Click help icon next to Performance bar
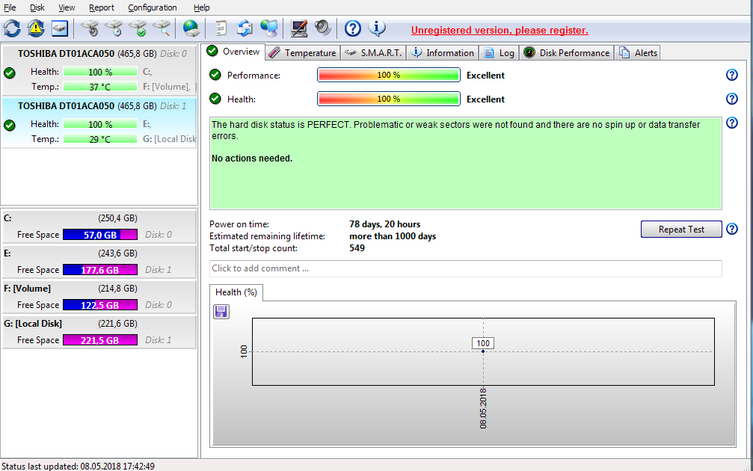 732,75
